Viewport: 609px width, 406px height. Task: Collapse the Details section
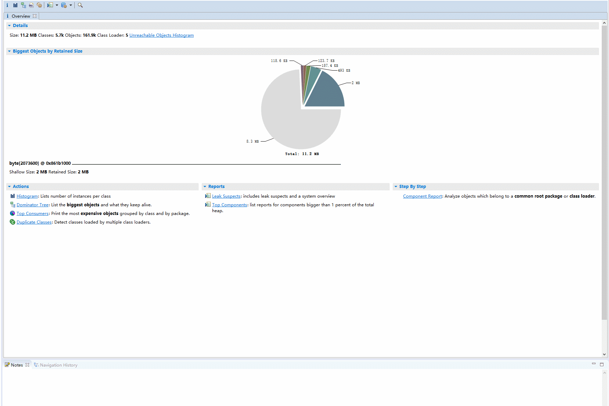pos(9,26)
